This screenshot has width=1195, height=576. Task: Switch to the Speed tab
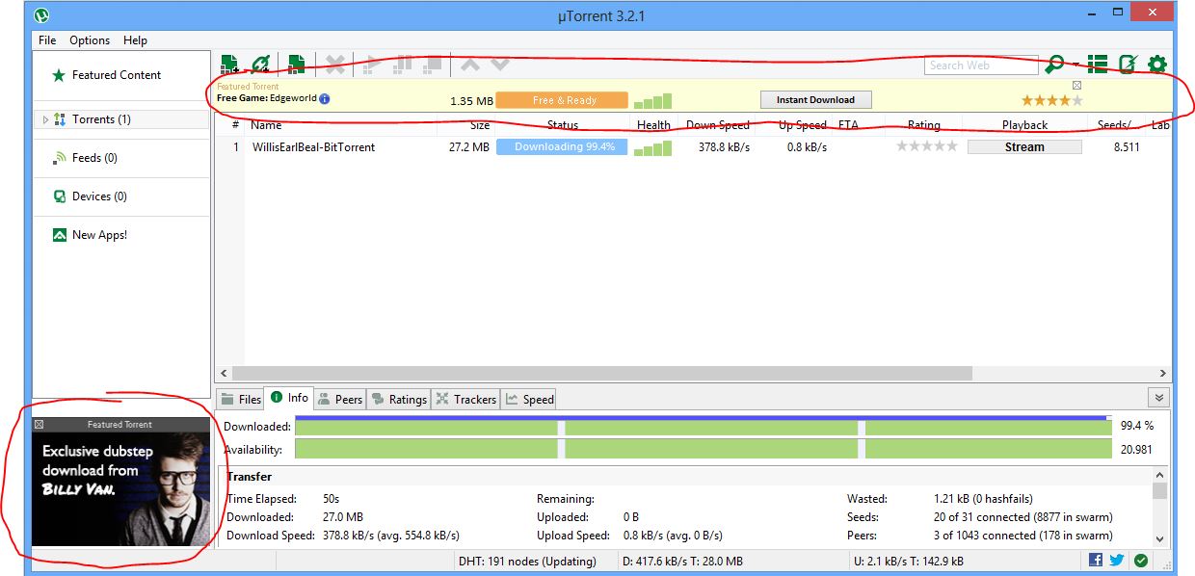coord(529,399)
